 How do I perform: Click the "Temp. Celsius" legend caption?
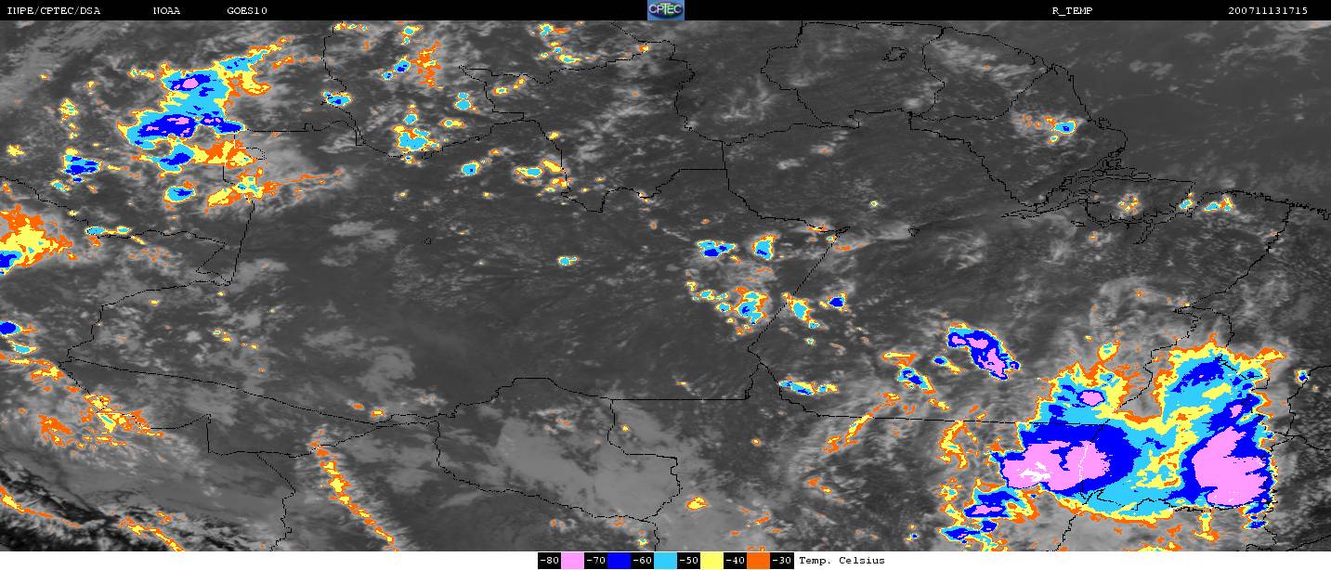click(x=842, y=561)
